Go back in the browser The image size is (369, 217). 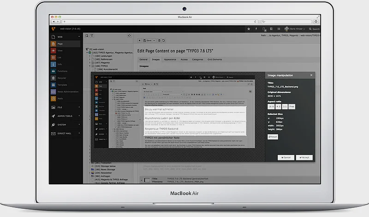tap(54, 21)
